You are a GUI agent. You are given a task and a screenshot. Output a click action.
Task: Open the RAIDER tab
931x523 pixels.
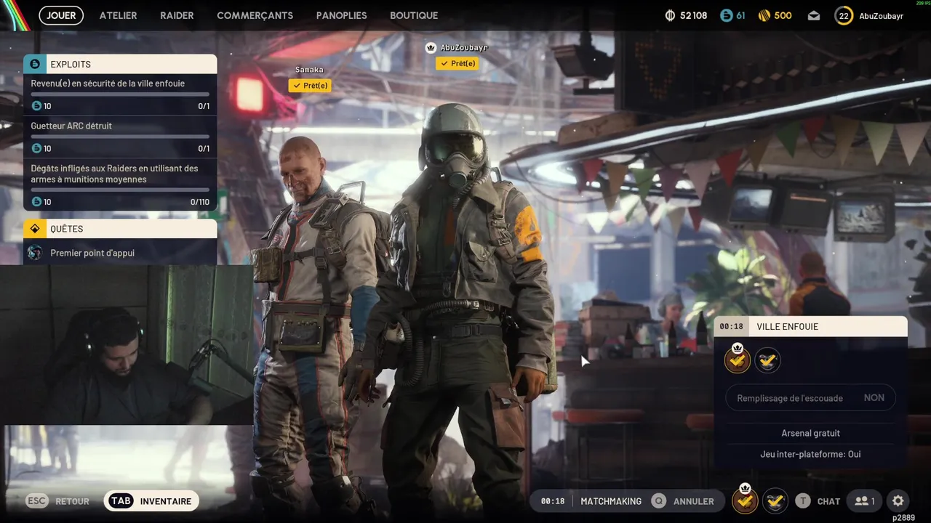tap(177, 15)
